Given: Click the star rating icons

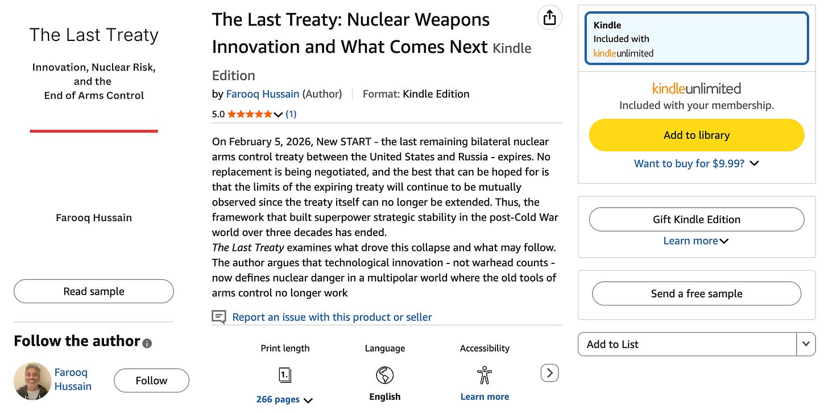Looking at the screenshot, I should click(x=250, y=114).
